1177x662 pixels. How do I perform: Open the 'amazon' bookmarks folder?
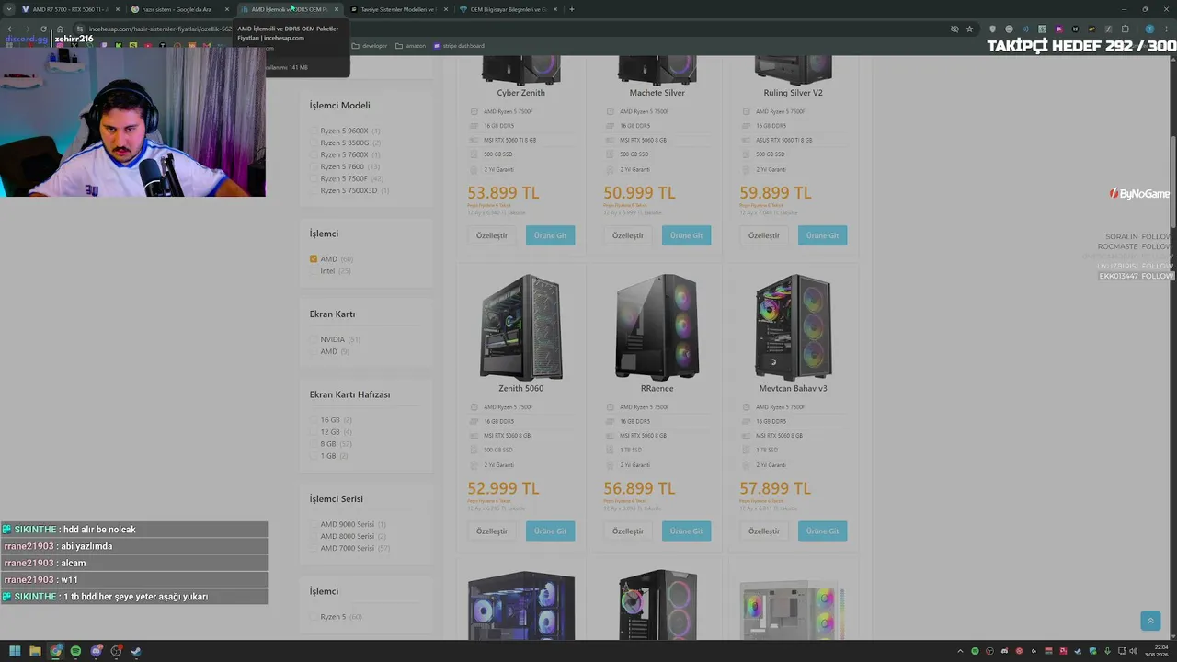pos(410,45)
